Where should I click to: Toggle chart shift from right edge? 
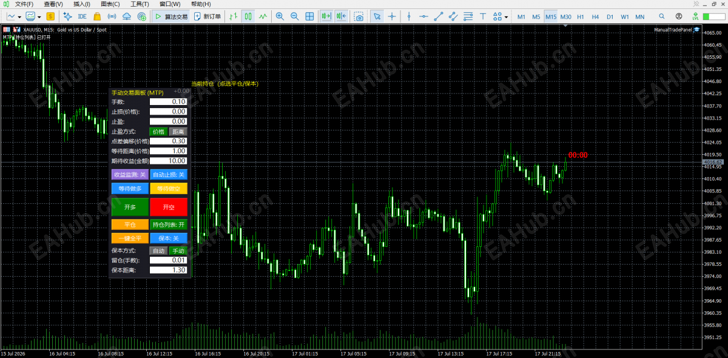click(x=342, y=16)
